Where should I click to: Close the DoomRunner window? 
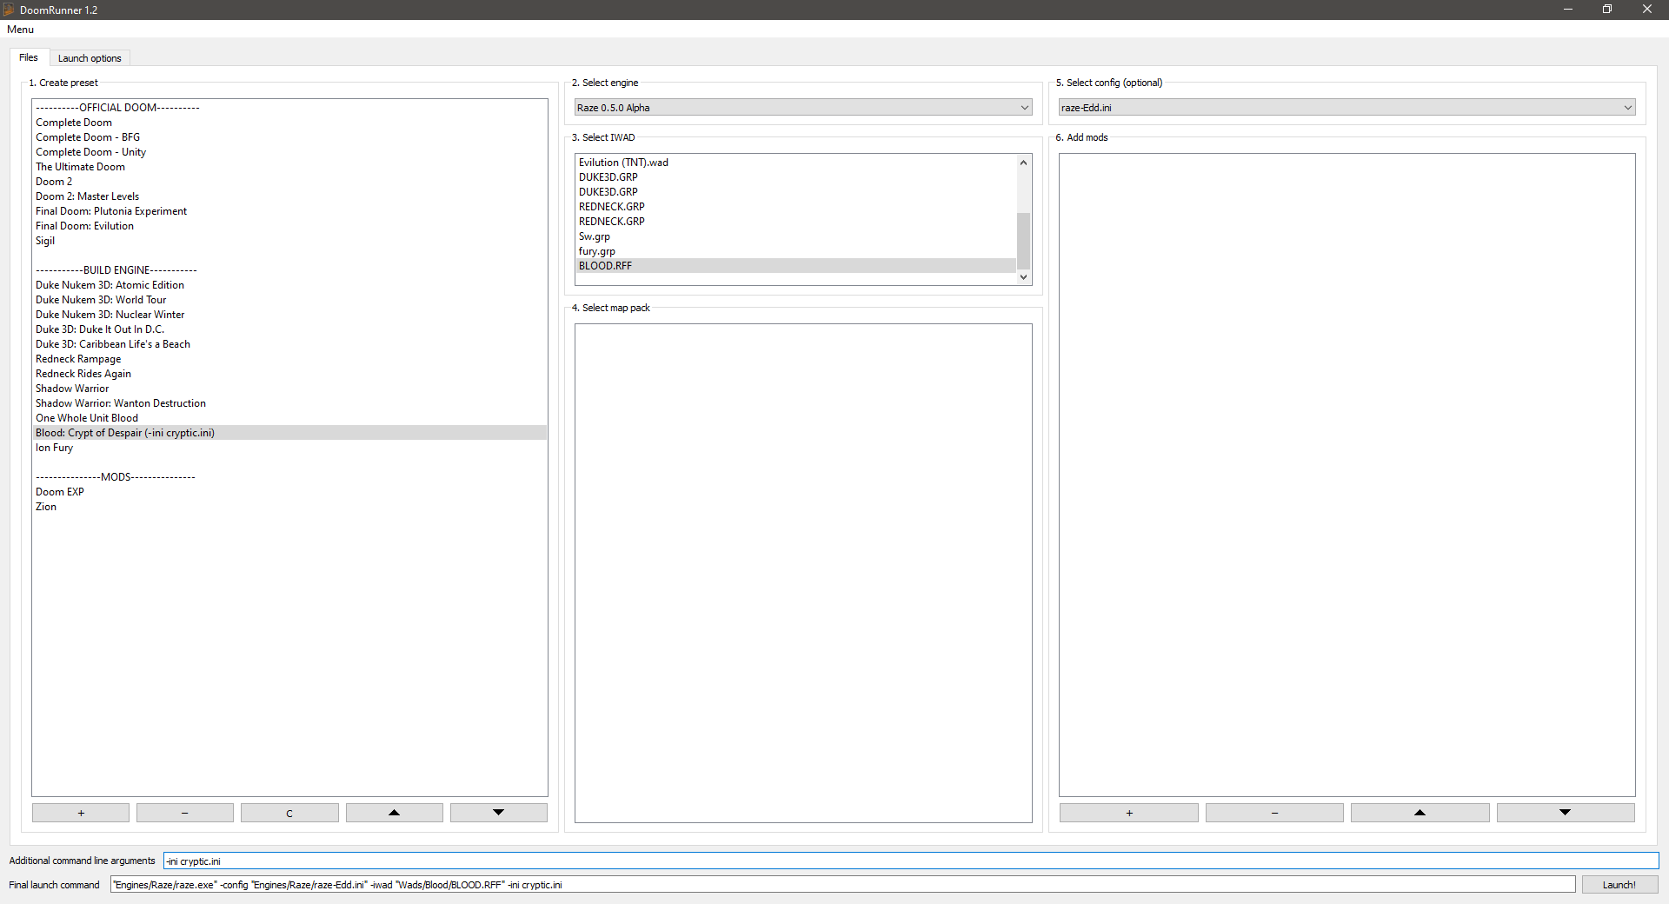coord(1647,10)
